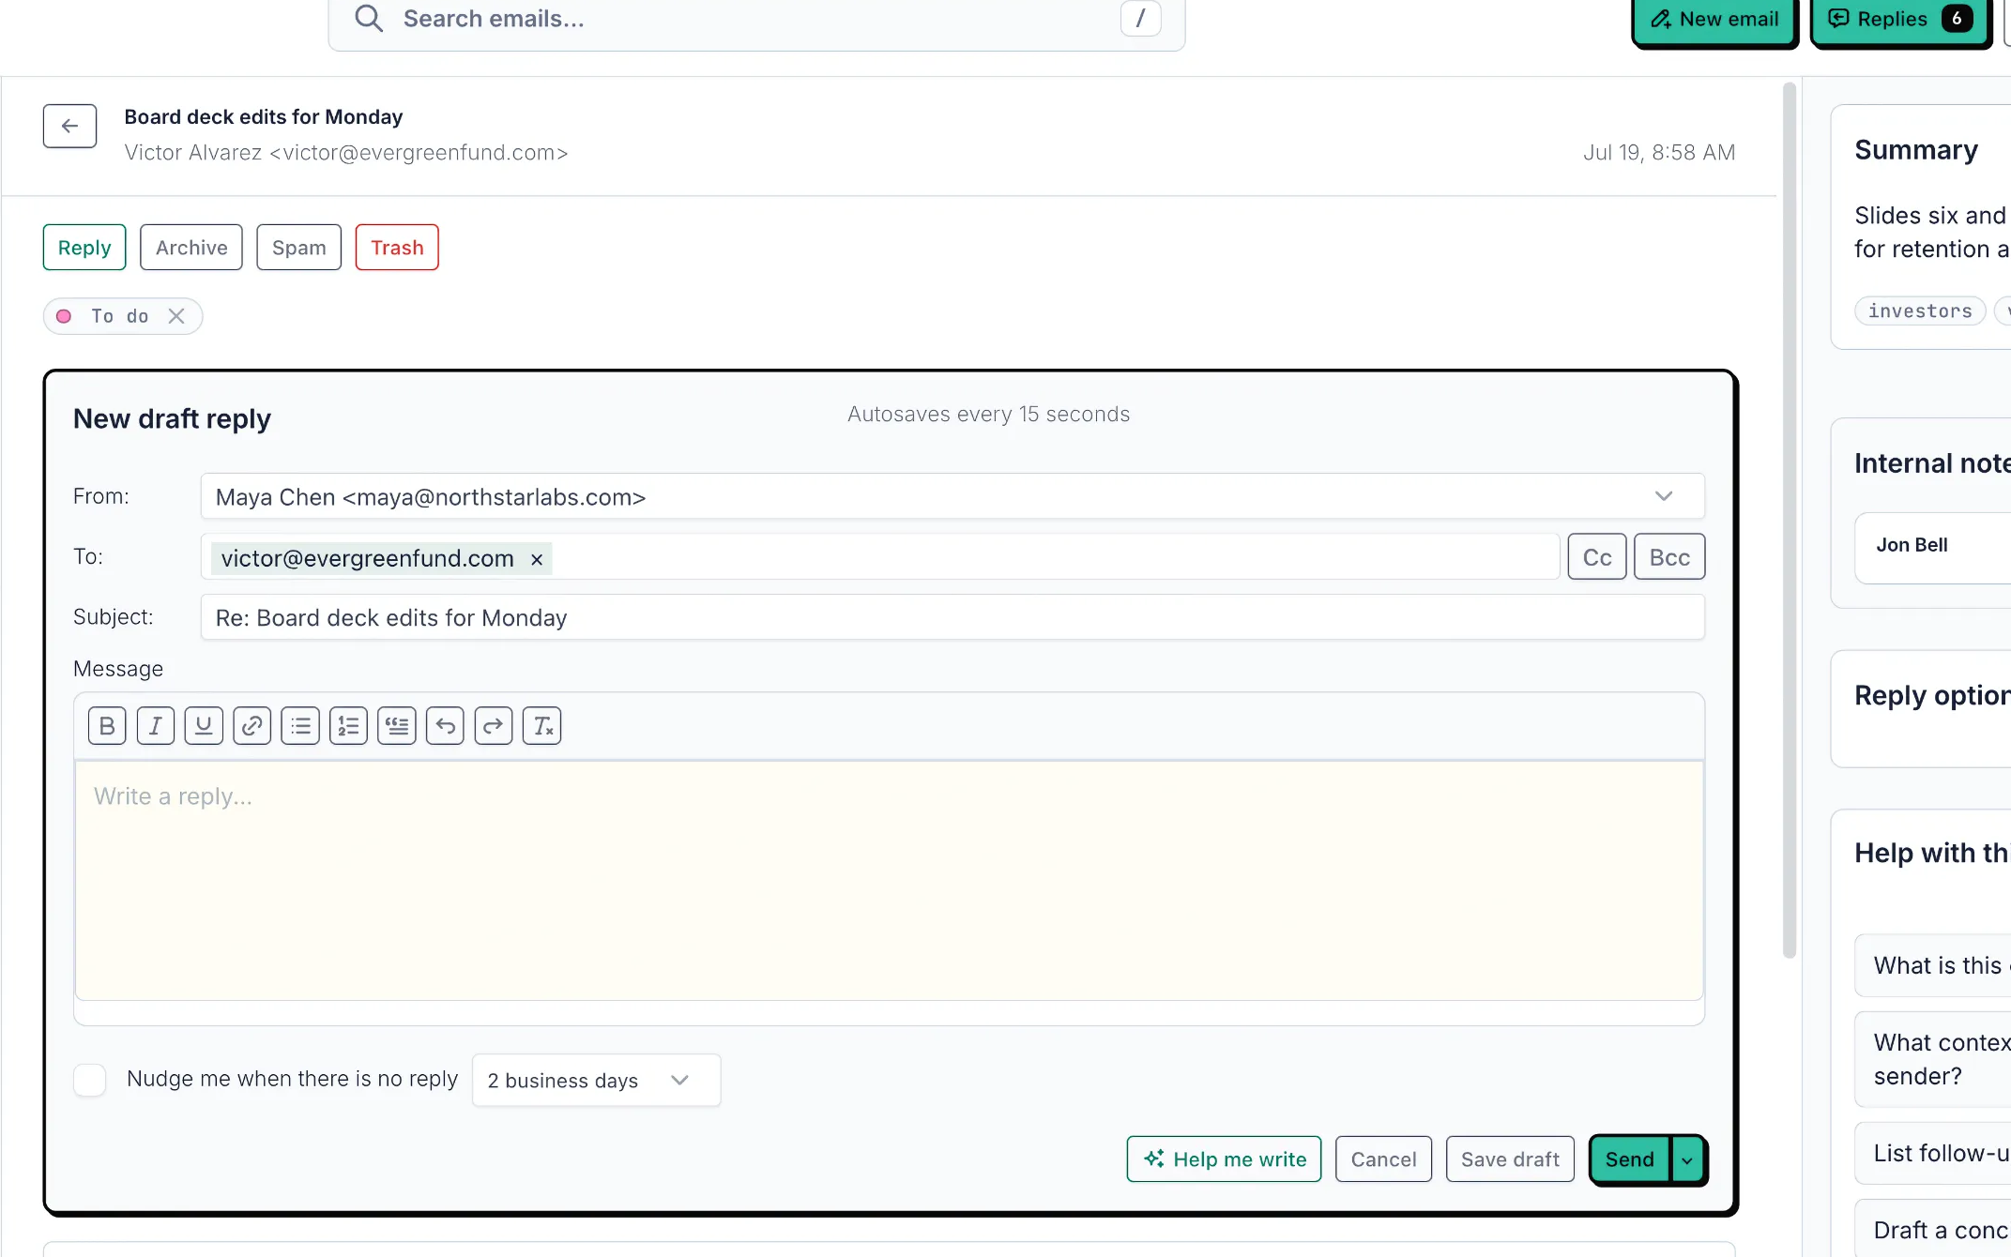The image size is (2011, 1257).
Task: Toggle italic formatting in message toolbar
Action: [x=156, y=726]
